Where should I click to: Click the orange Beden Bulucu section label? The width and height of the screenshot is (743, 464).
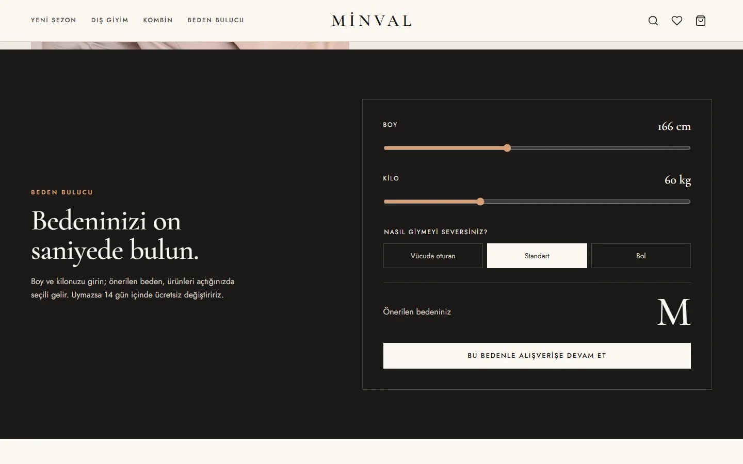click(x=62, y=192)
